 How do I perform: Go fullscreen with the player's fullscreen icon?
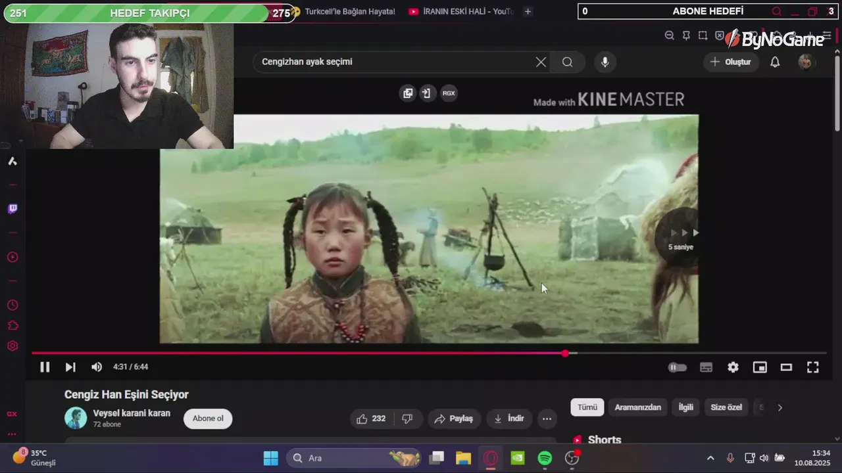tap(813, 367)
